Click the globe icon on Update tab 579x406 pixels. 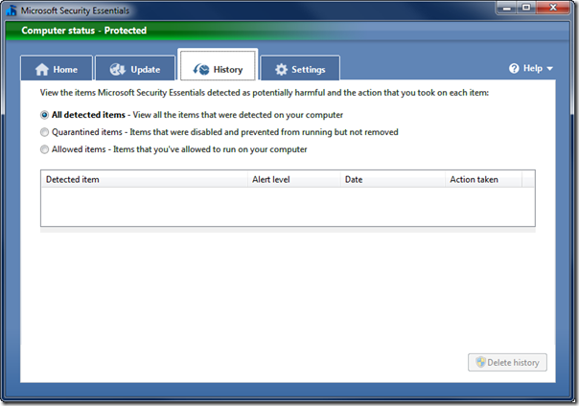coord(118,69)
